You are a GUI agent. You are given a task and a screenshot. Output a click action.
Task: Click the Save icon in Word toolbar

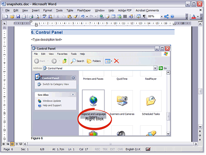tap(18, 17)
